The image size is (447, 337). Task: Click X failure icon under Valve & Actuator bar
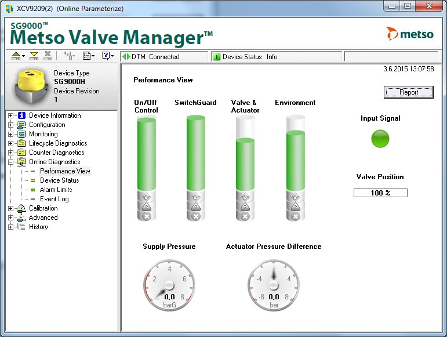point(245,216)
